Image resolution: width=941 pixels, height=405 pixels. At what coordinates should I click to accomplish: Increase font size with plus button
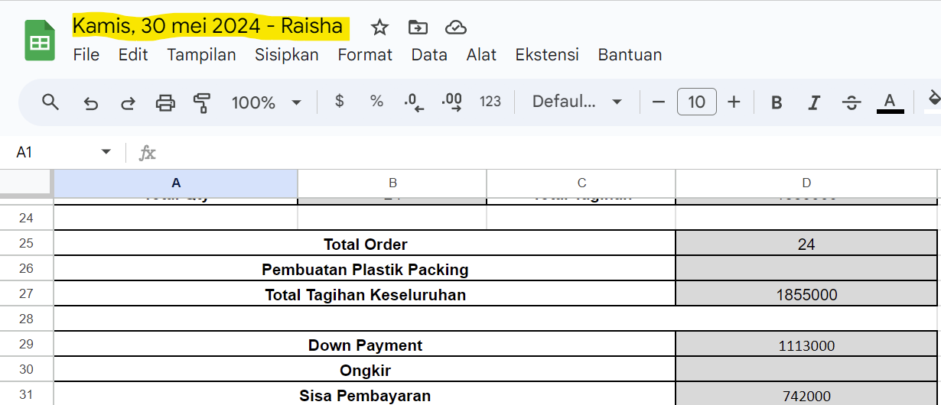pyautogui.click(x=734, y=102)
